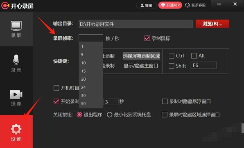This screenshot has height=148, width=244.
Task: Click the 浏览(B)... browse button
Action: 212,24
